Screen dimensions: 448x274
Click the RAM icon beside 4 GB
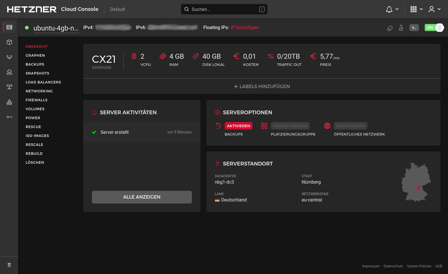[162, 56]
